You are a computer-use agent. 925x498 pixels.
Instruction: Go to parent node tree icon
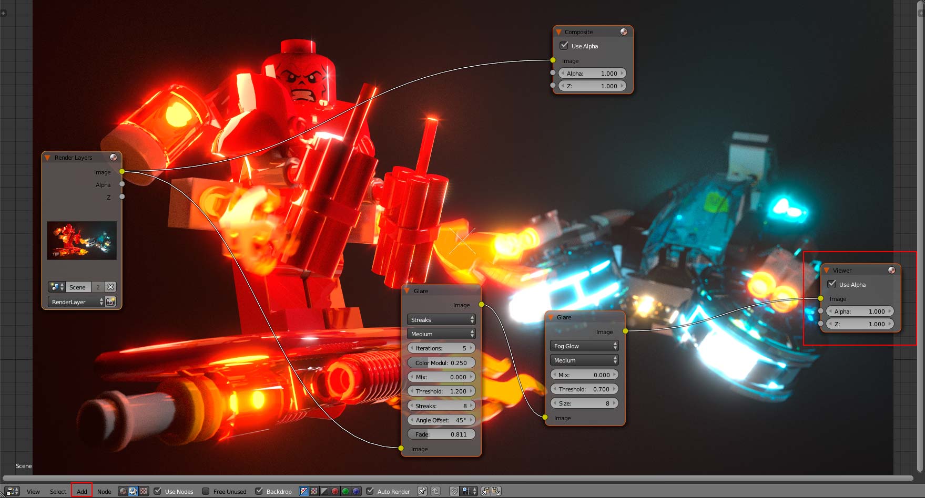tap(435, 491)
